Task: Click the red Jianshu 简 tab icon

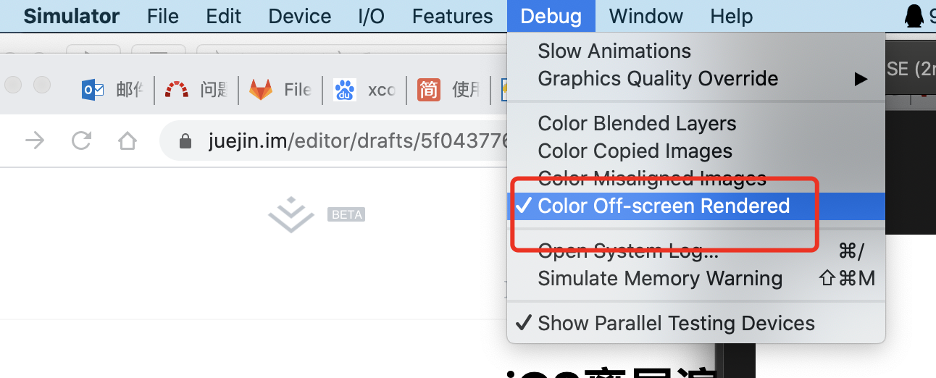Action: pos(429,90)
